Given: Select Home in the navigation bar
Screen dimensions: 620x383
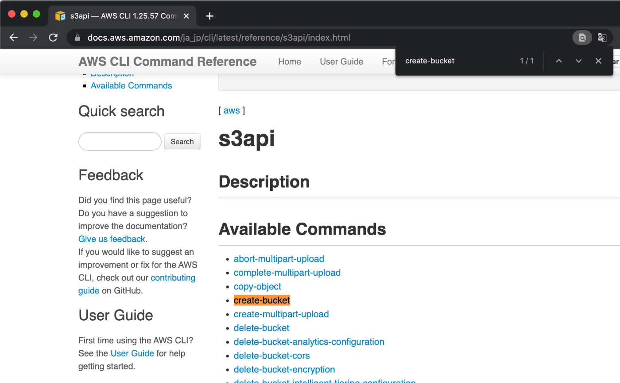Looking at the screenshot, I should 290,61.
